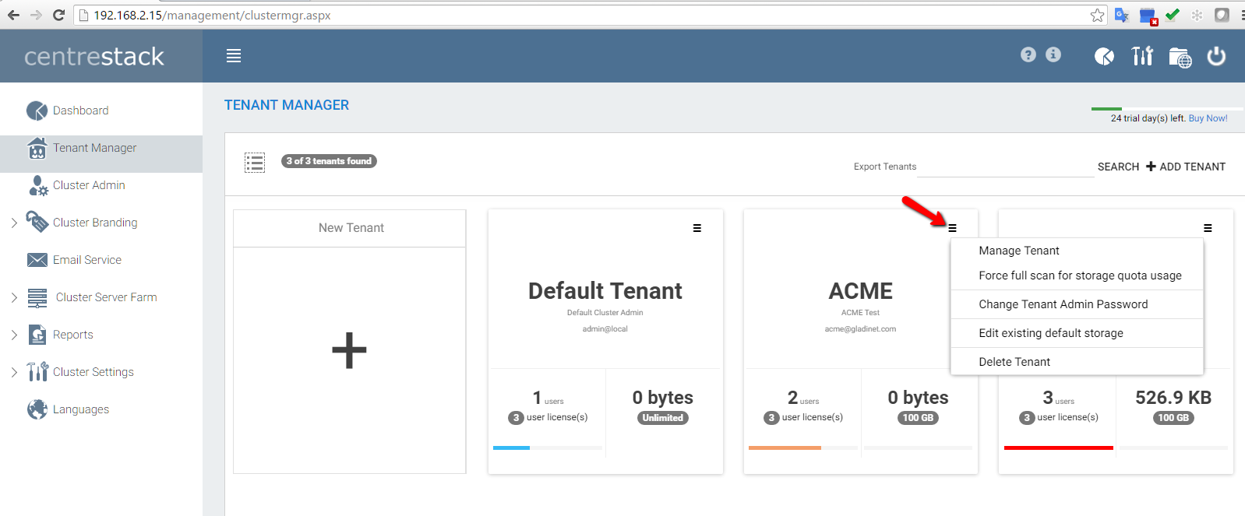The height and width of the screenshot is (516, 1245).
Task: Expand the Cluster Branding section
Action: coord(14,223)
